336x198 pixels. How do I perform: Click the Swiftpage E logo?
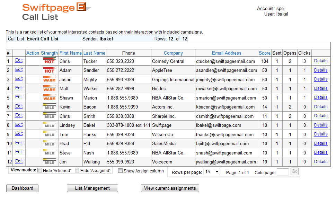pos(56,8)
